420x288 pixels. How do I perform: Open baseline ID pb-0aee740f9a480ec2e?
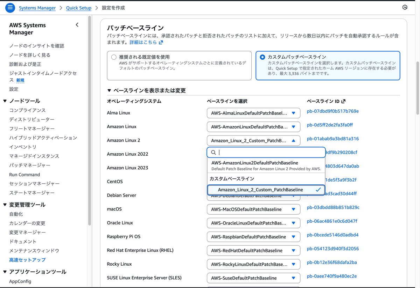coord(332,276)
